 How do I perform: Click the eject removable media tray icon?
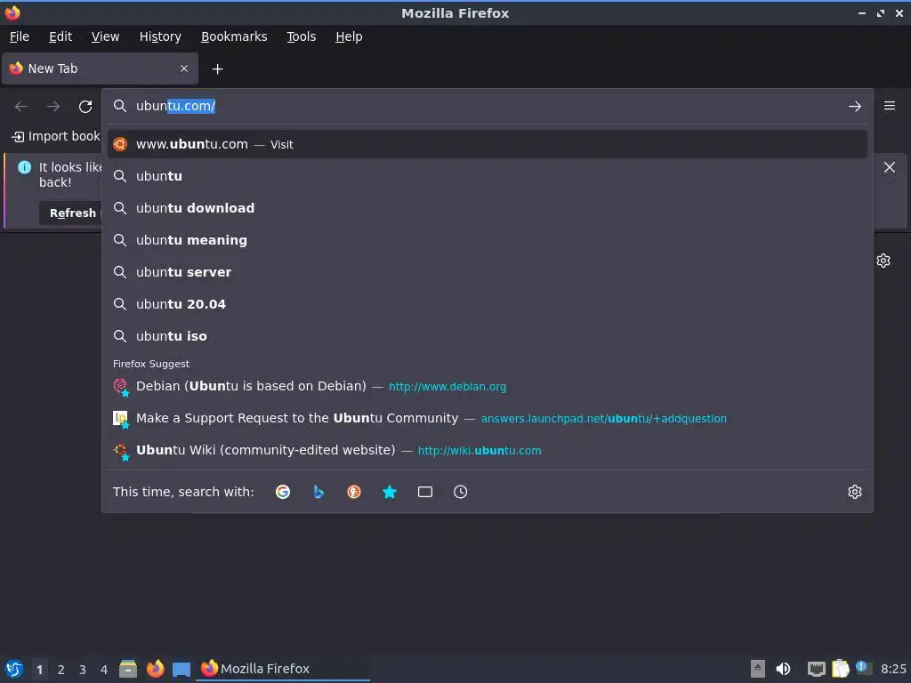758,669
